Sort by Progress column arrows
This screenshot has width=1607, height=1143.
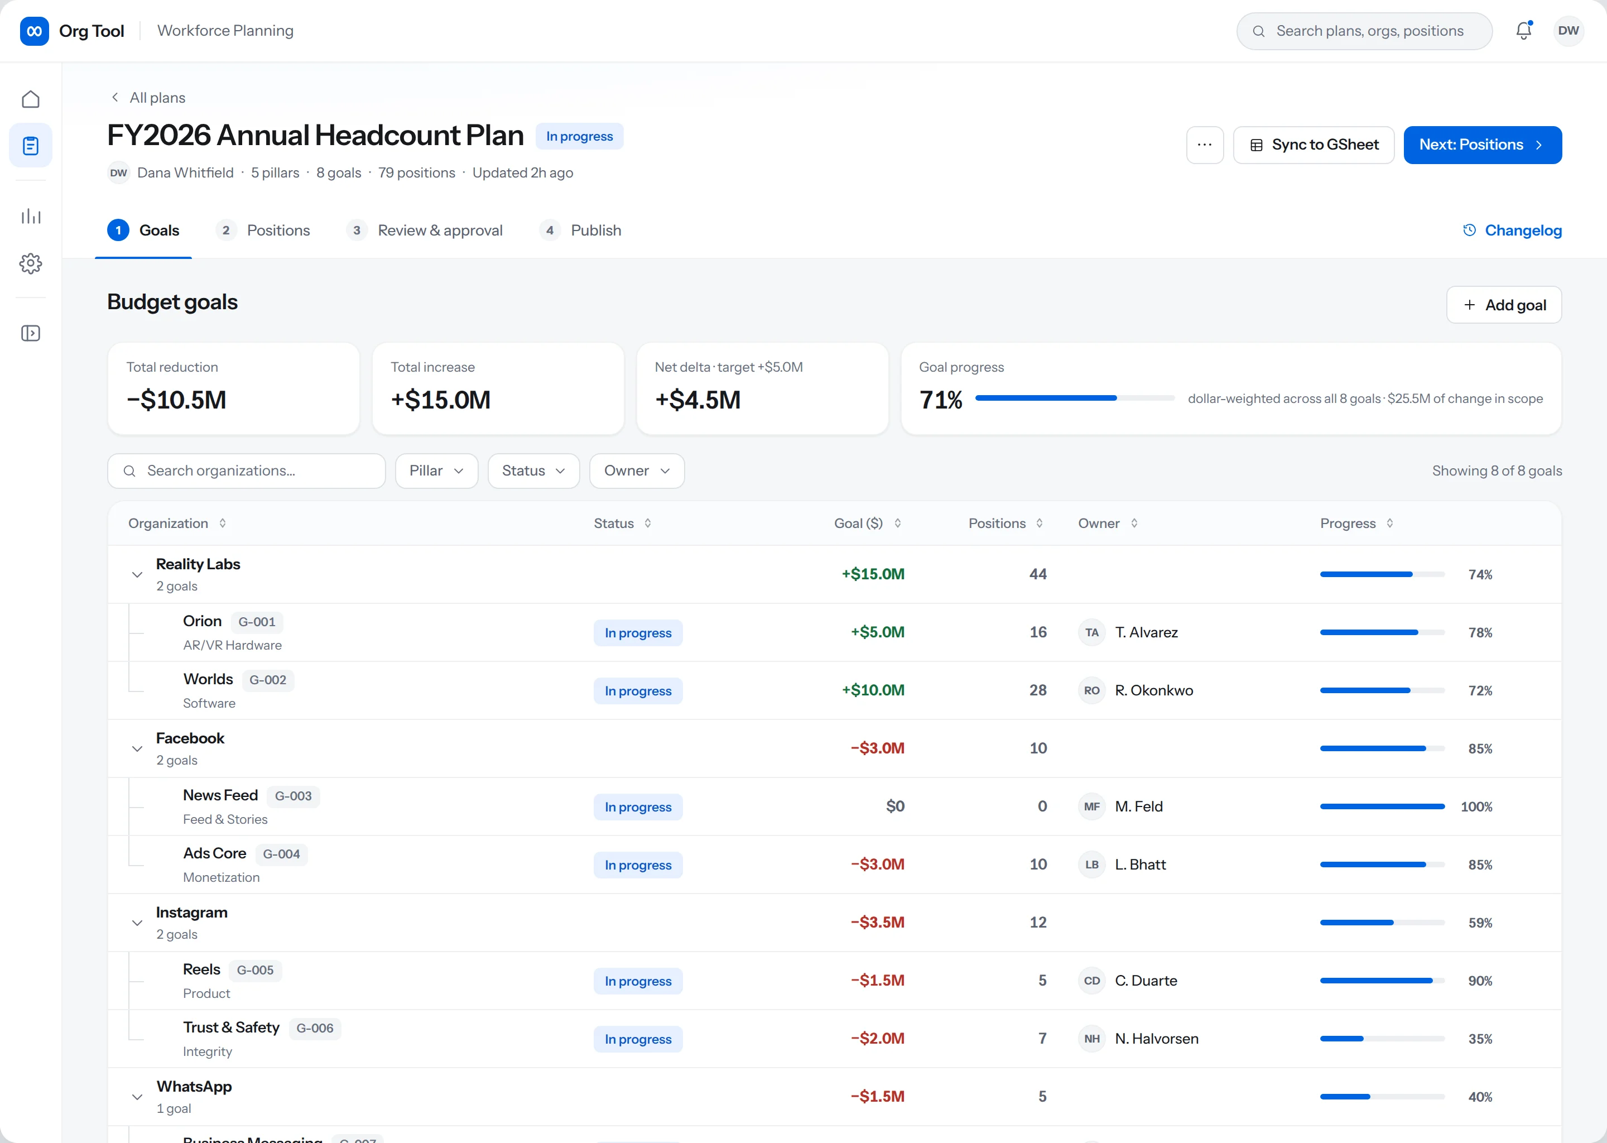tap(1389, 523)
